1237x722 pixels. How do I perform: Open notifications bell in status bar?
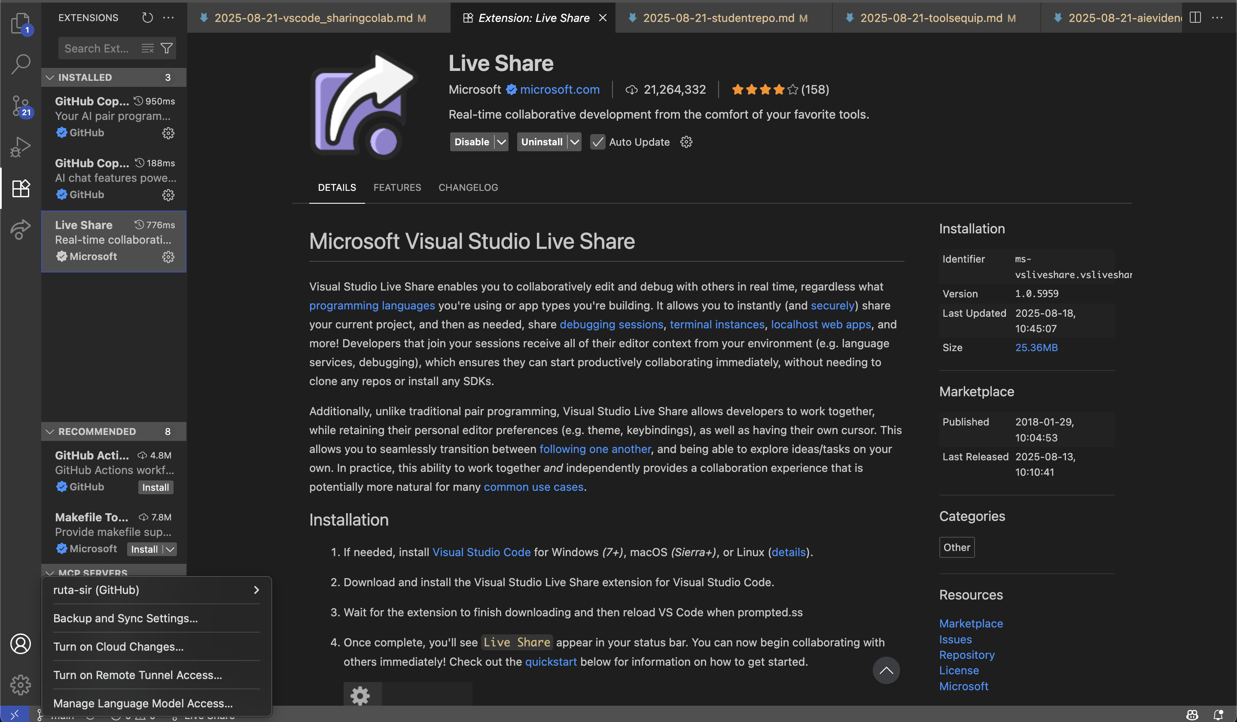pyautogui.click(x=1219, y=715)
